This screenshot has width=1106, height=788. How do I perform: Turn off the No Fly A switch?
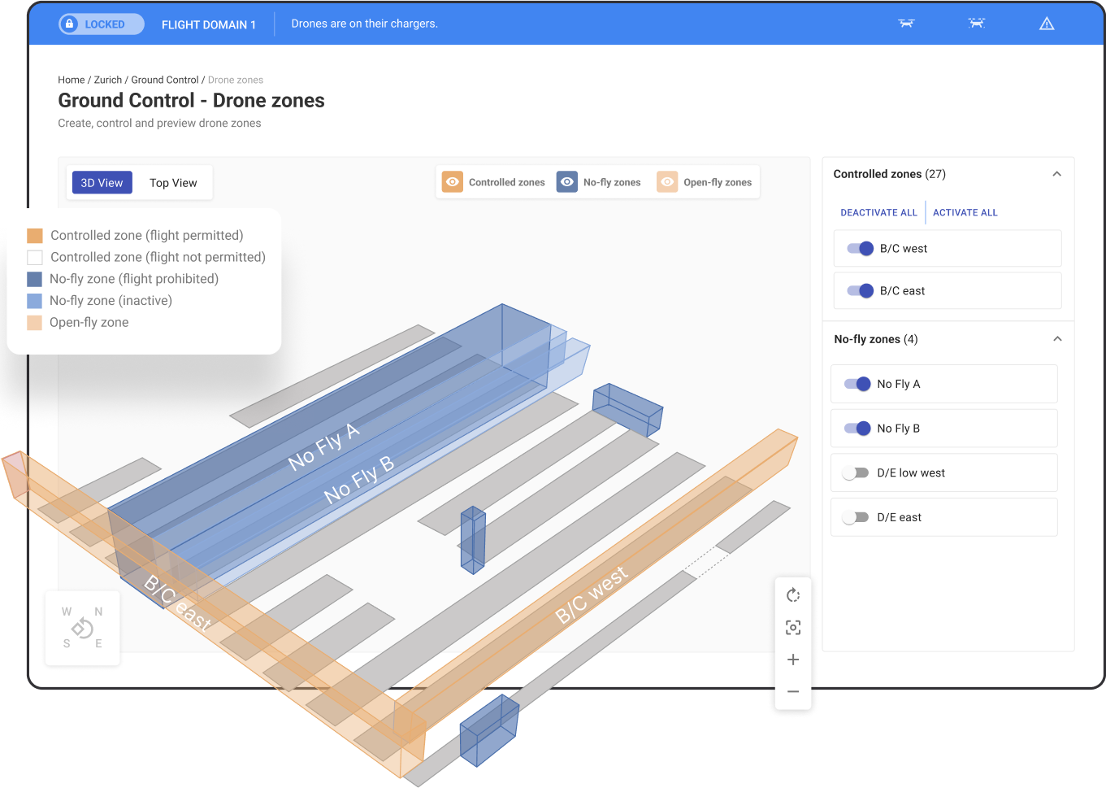(857, 384)
